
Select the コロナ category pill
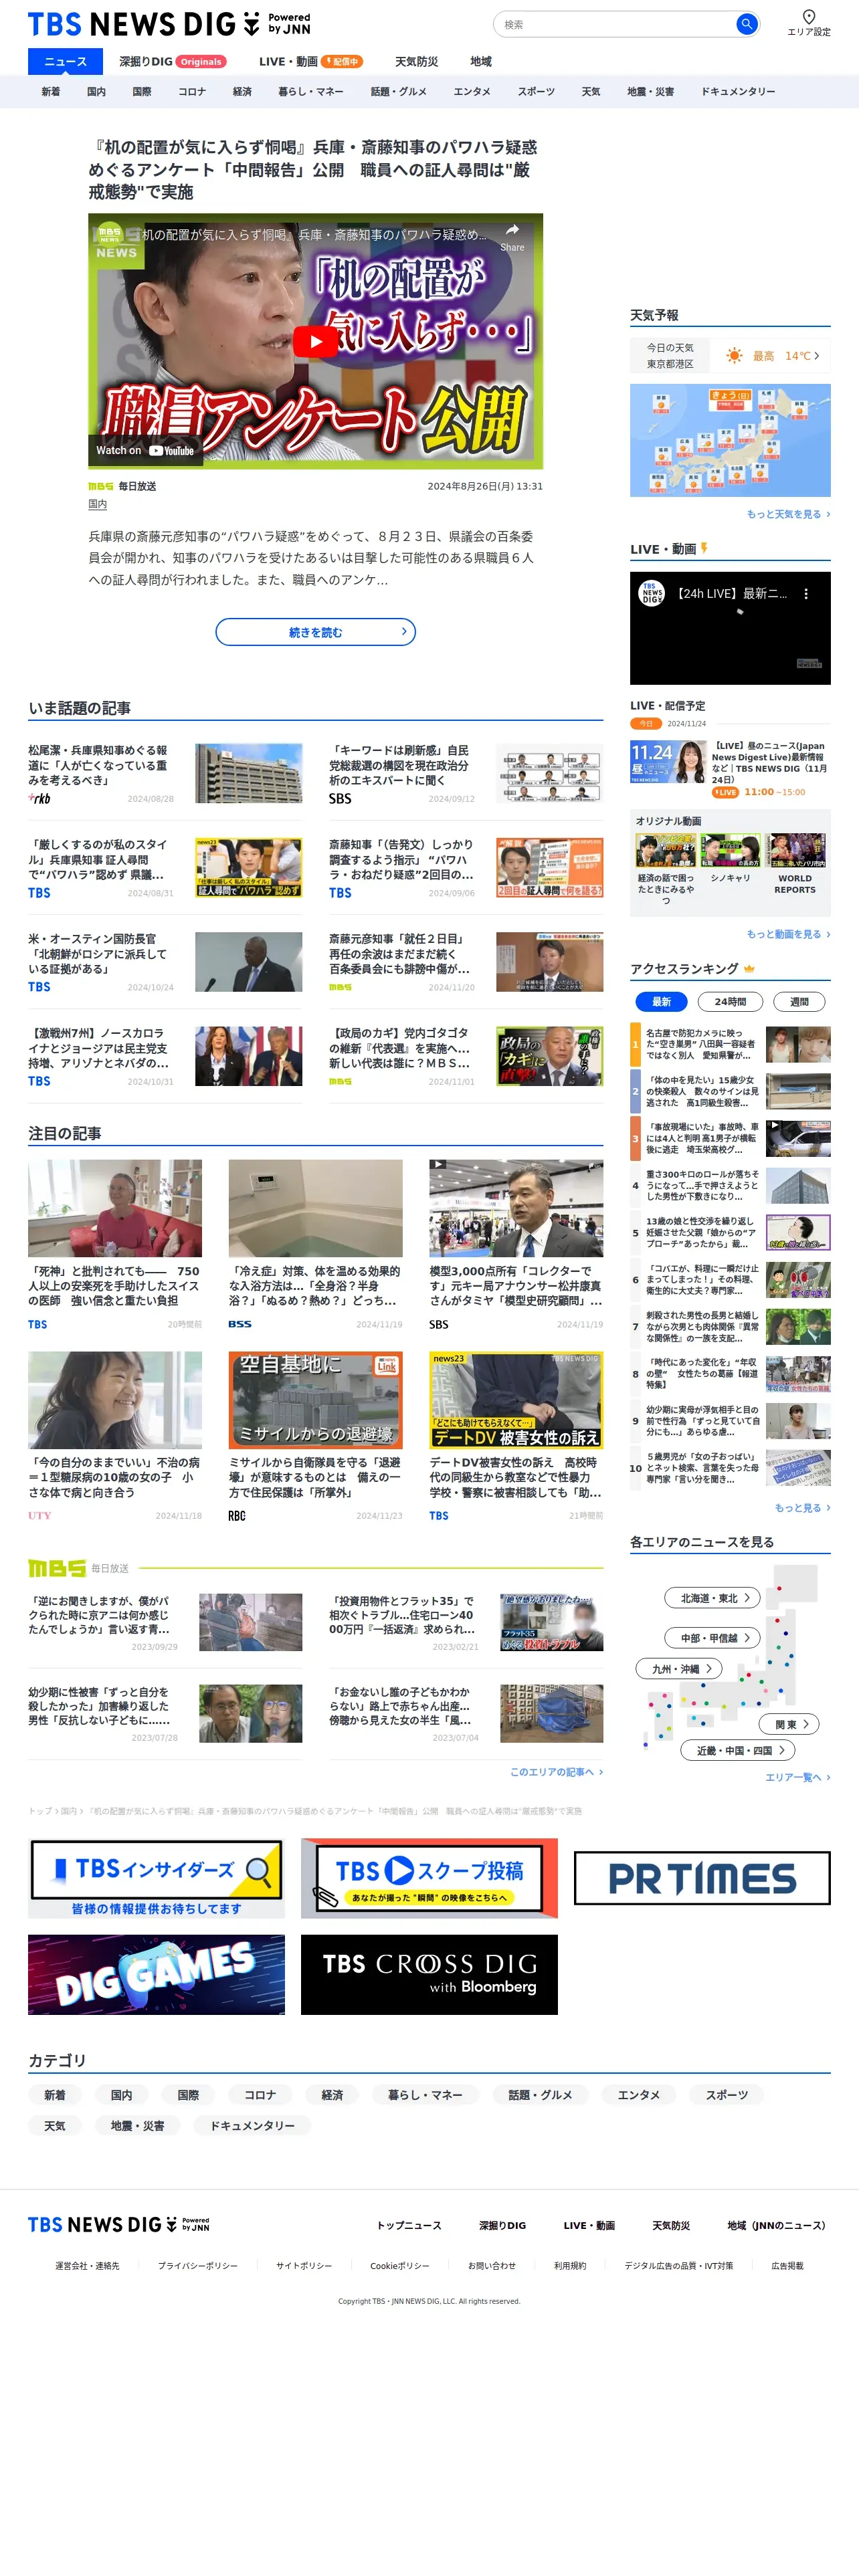(260, 2095)
